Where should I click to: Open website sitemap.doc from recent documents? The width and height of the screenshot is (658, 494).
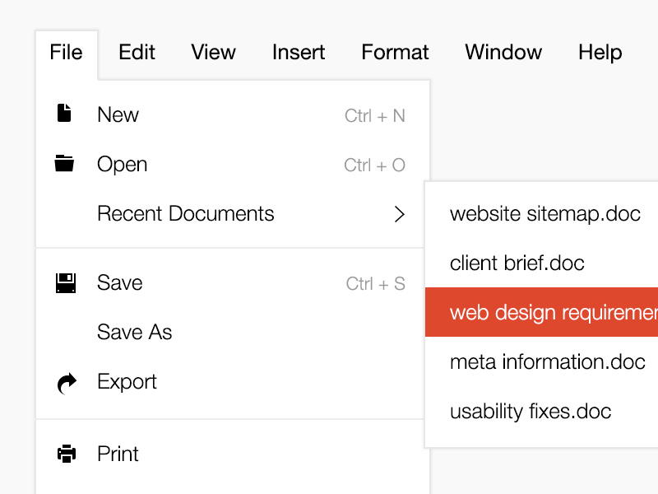tap(544, 214)
